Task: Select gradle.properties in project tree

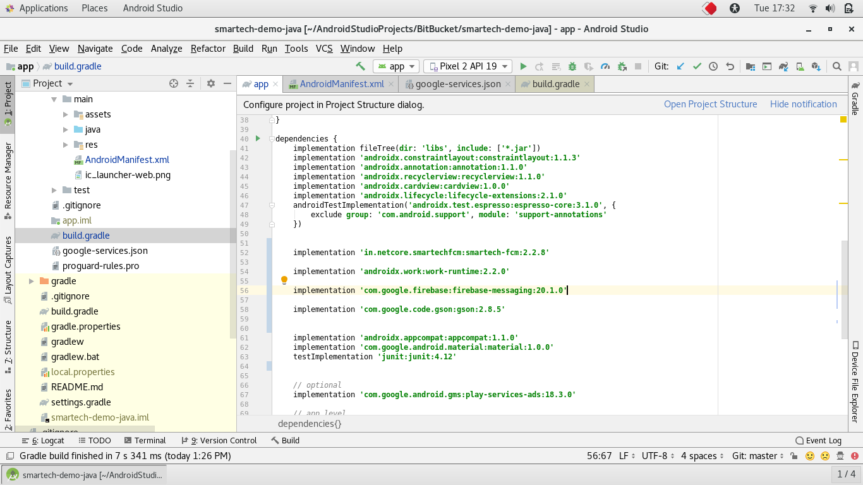Action: click(85, 326)
